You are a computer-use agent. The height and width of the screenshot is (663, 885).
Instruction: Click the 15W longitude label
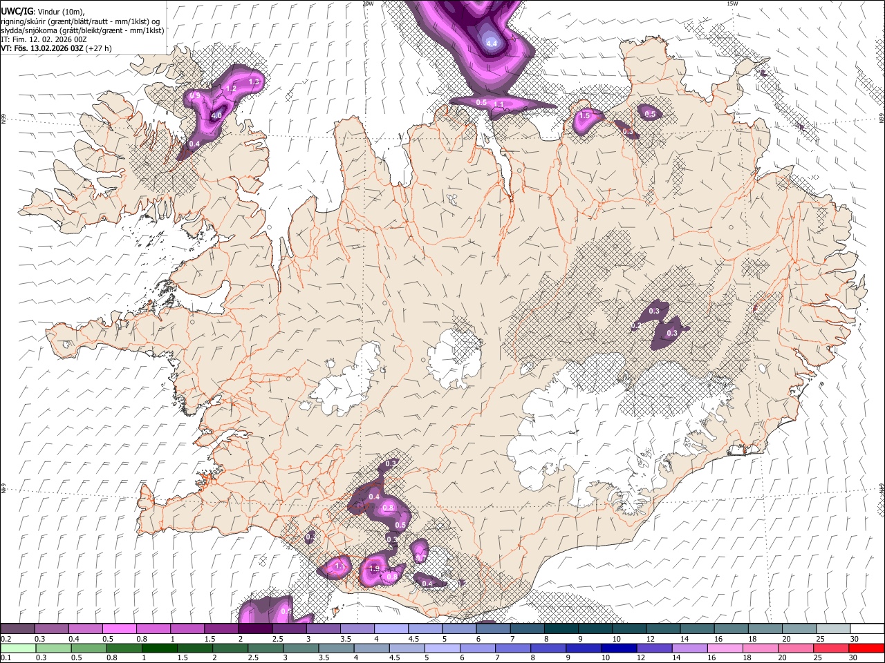pyautogui.click(x=732, y=3)
